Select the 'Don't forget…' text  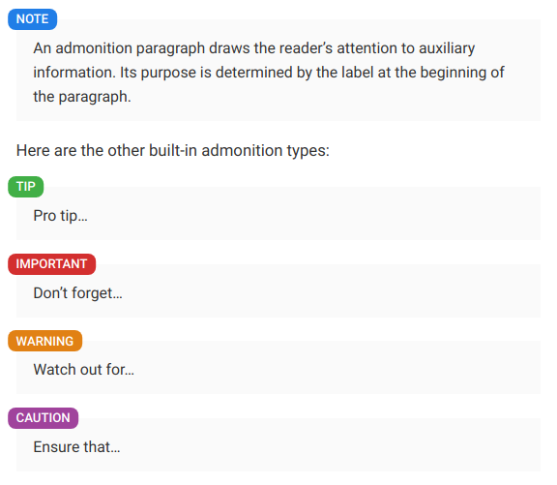click(77, 293)
